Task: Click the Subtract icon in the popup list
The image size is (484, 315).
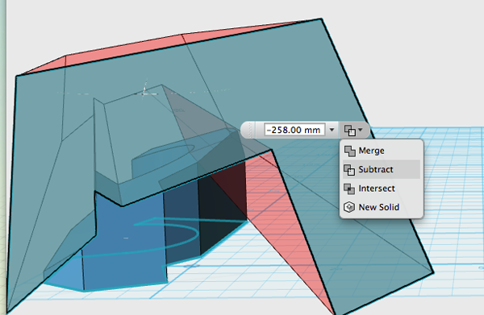Action: (350, 170)
